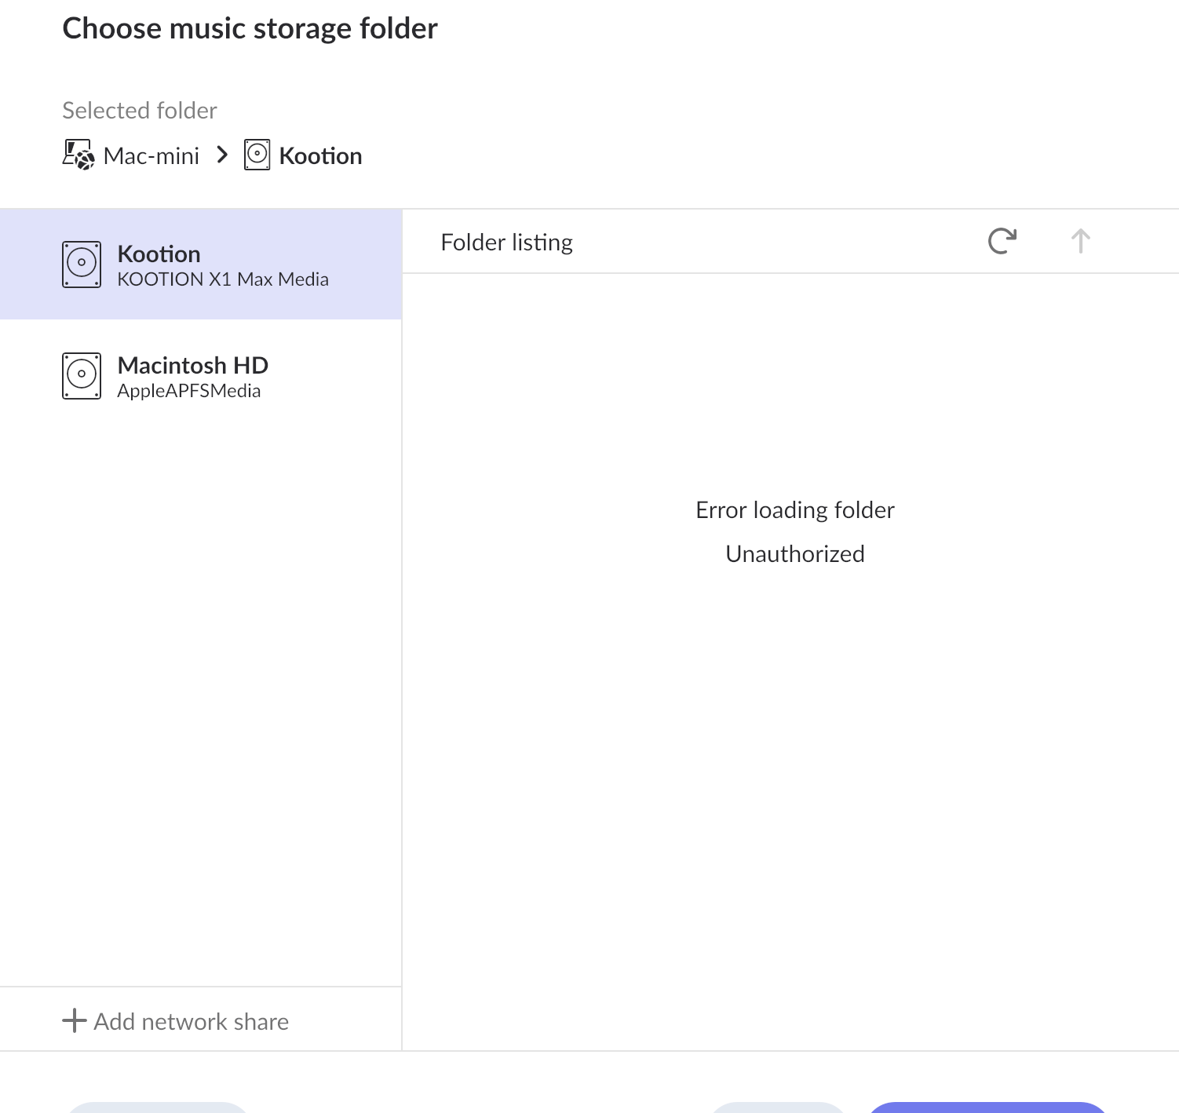Viewport: 1179px width, 1113px height.
Task: Click the AppleAPFSMedia subtitle text
Action: (x=188, y=391)
